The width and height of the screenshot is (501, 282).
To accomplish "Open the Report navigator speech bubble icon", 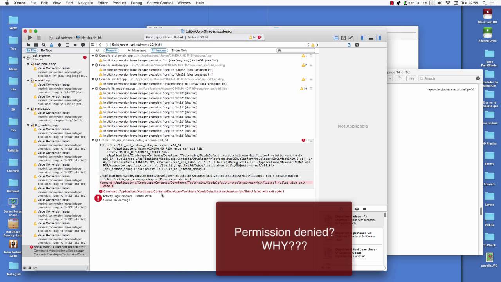I will (83, 45).
